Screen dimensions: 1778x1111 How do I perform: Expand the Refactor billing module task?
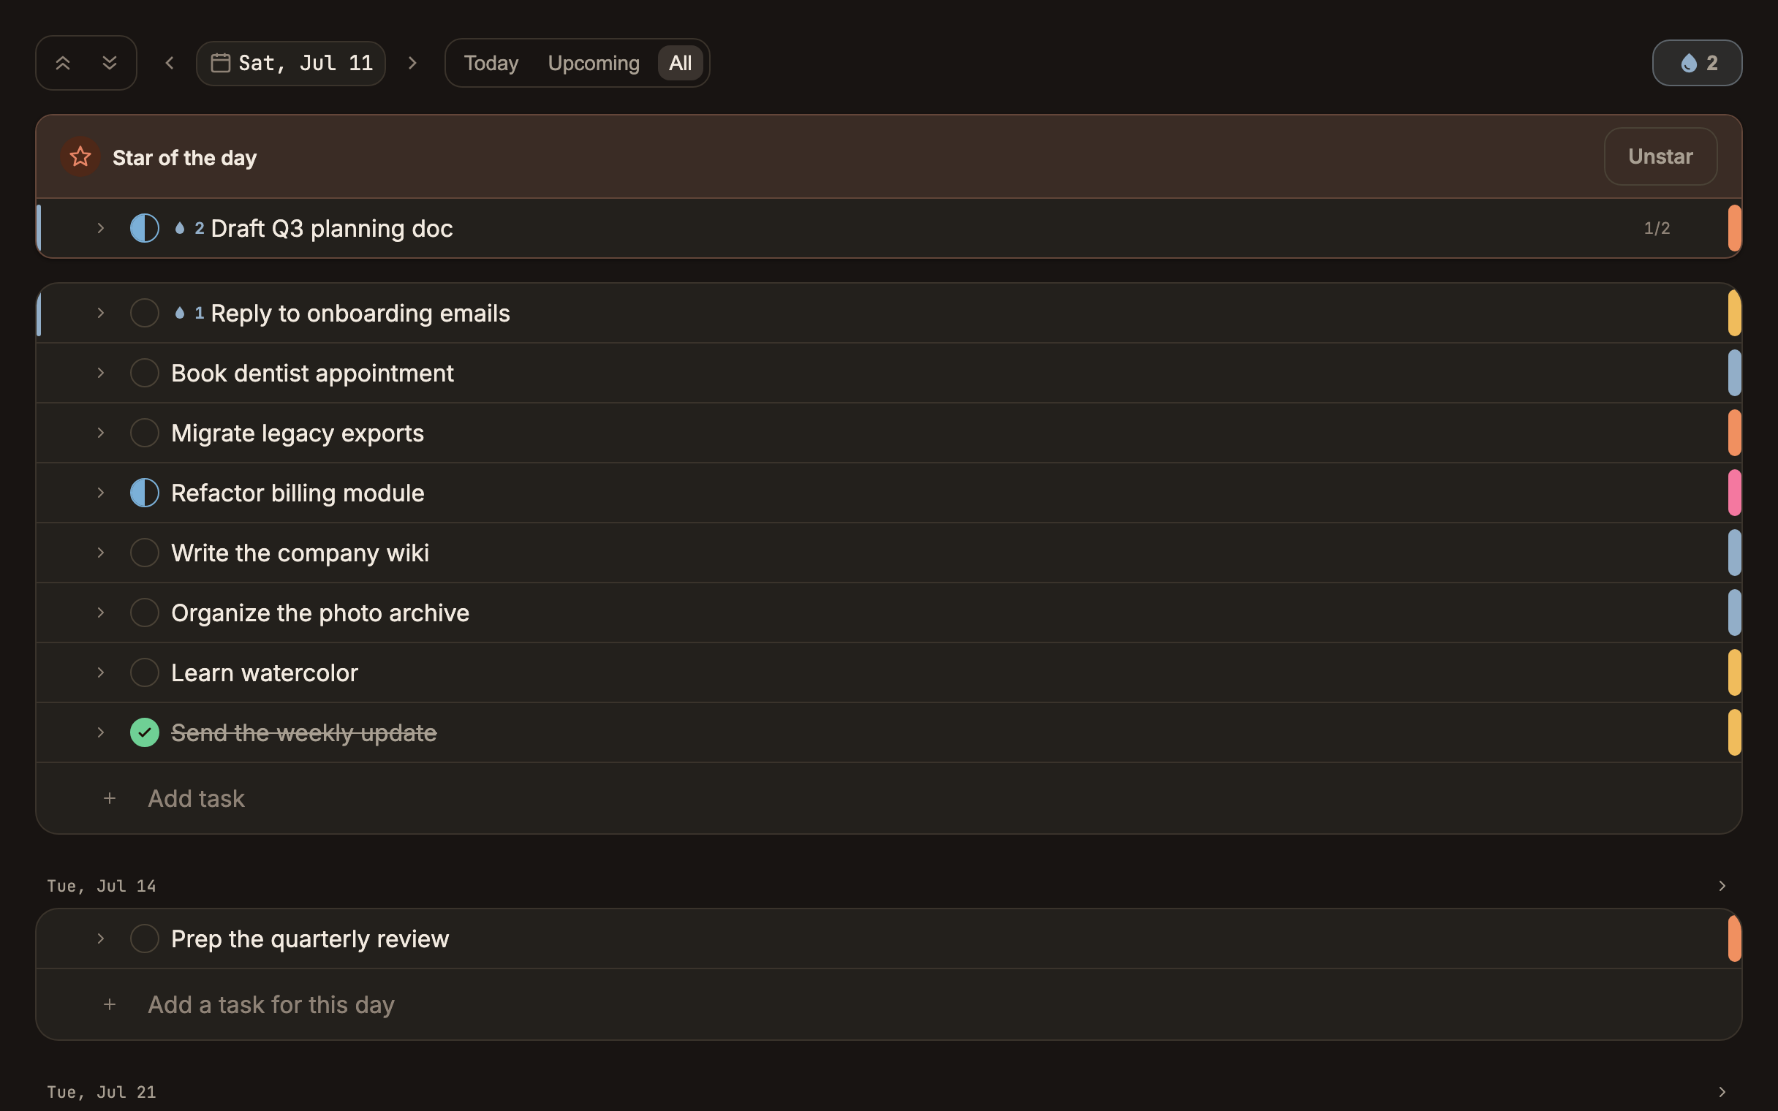101,493
